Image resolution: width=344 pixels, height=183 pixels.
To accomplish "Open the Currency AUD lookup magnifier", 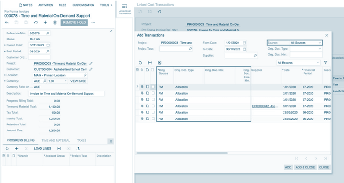I will pos(45,81).
